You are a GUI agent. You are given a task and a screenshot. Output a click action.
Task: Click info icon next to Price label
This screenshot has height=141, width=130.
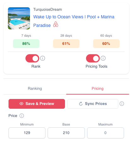pyautogui.click(x=22, y=116)
